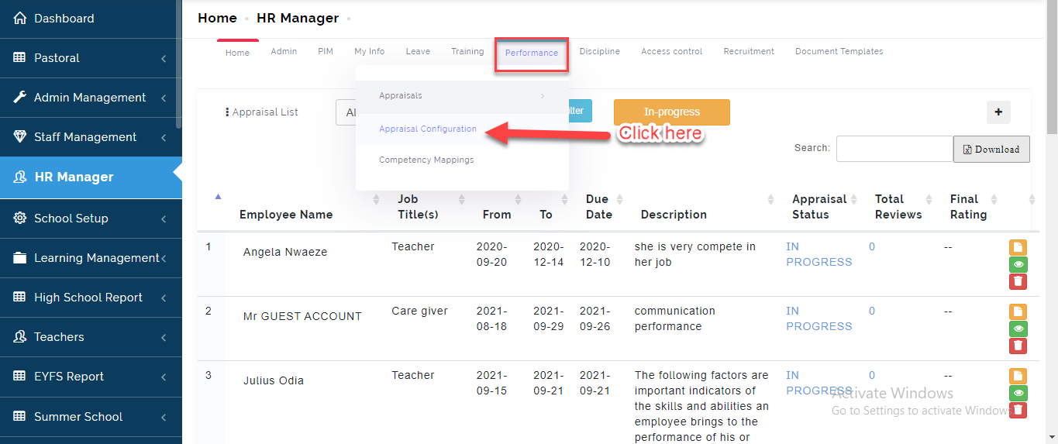Expand the Pastoral sidebar chevron
1058x444 pixels.
(x=164, y=58)
